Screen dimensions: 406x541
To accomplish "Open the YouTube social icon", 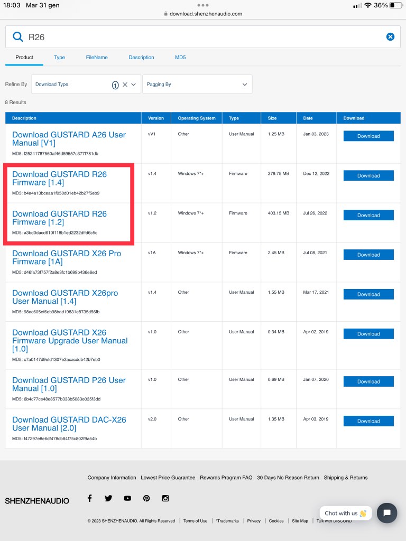I will (x=127, y=498).
